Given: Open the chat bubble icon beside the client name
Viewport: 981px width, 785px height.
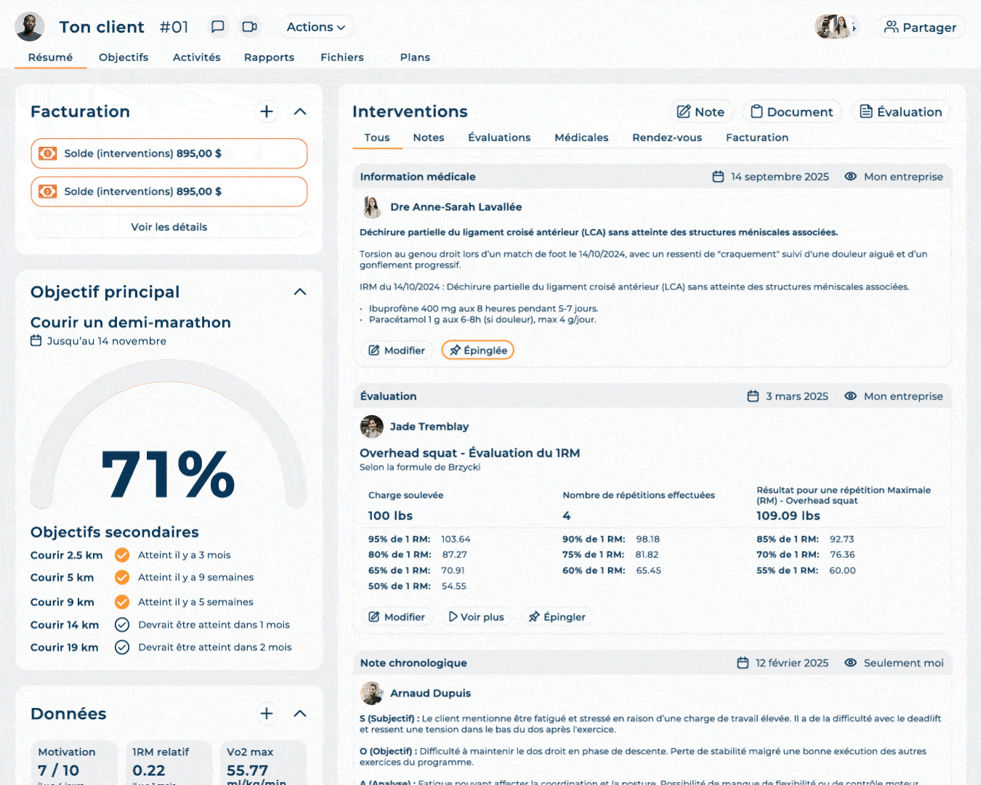Looking at the screenshot, I should (x=217, y=26).
